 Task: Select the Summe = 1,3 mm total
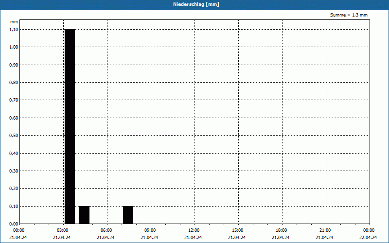click(x=349, y=15)
